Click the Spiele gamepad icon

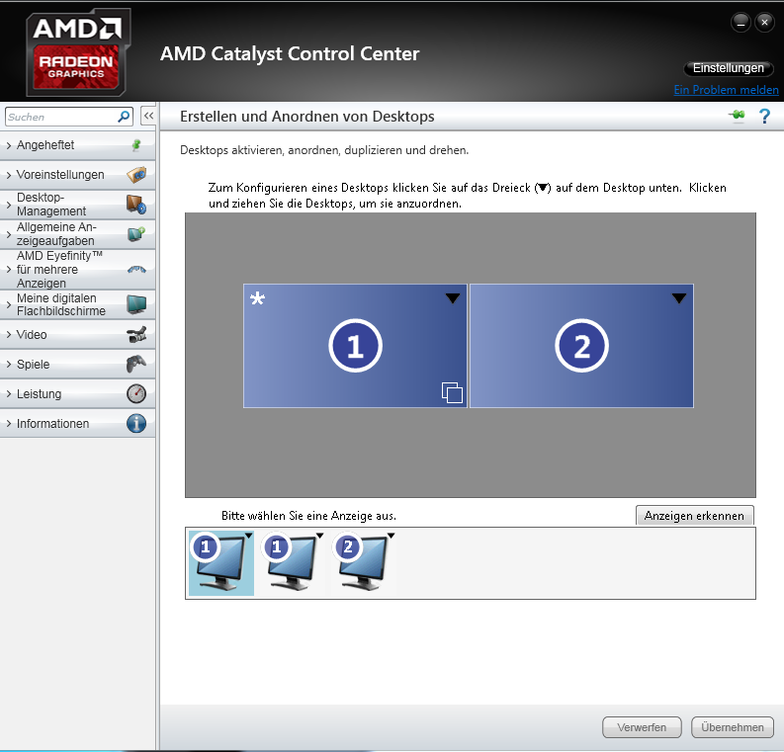click(x=136, y=365)
